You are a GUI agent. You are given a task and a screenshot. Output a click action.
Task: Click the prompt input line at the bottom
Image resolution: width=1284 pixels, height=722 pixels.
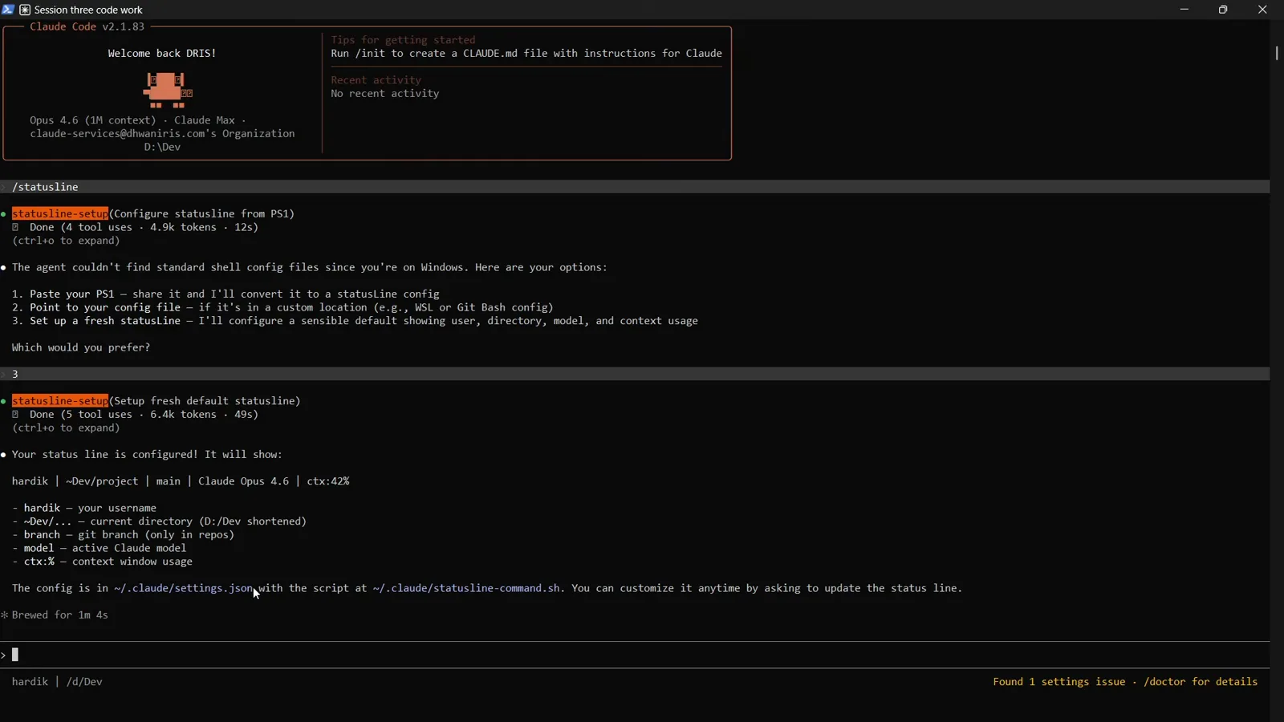pos(635,655)
